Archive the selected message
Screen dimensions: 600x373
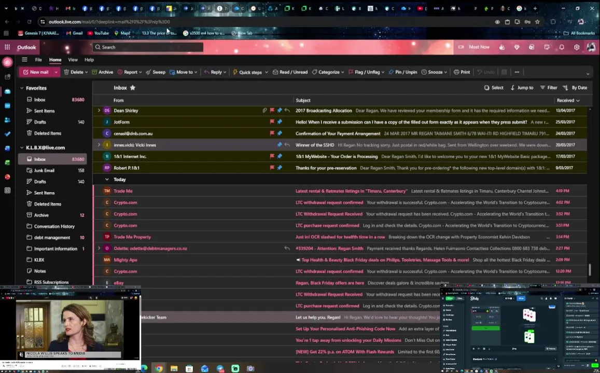click(x=103, y=72)
